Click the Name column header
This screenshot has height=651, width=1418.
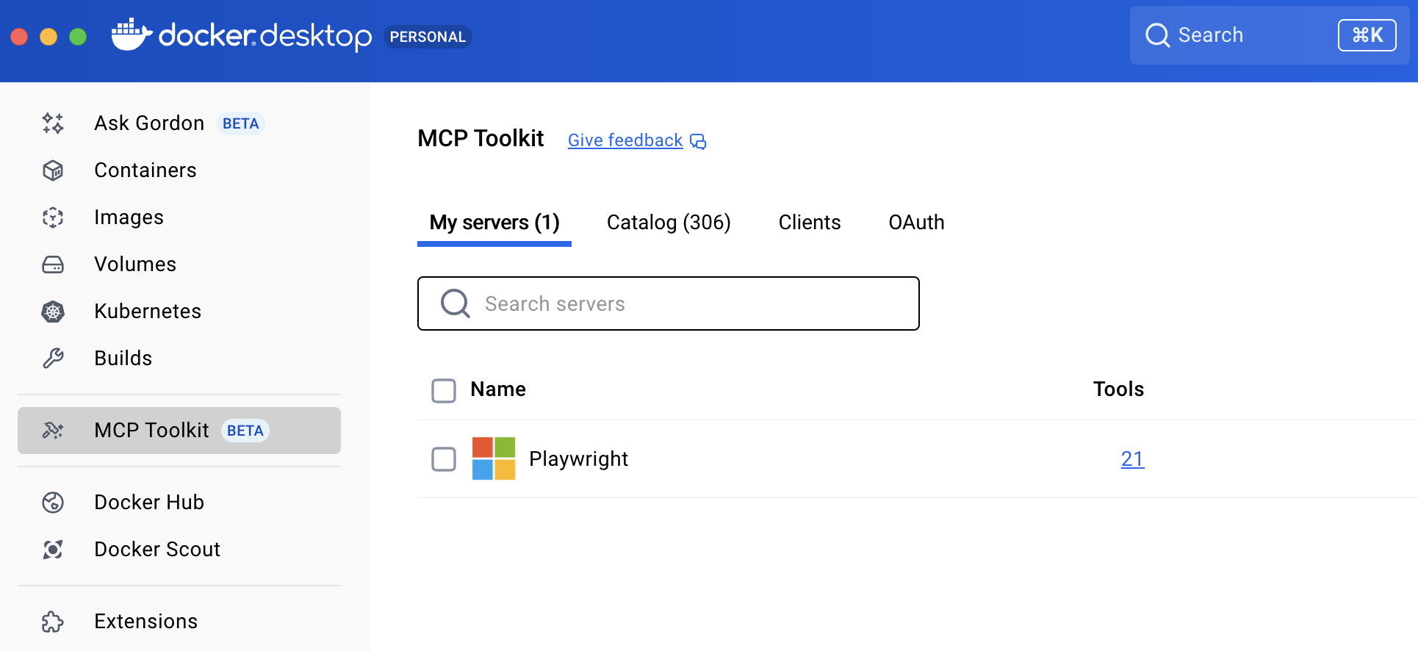[498, 389]
